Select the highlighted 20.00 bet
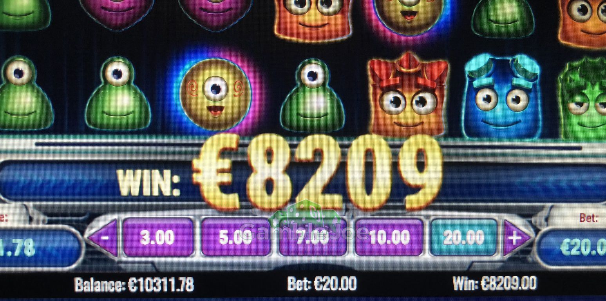Image resolution: width=606 pixels, height=301 pixels. click(x=464, y=238)
